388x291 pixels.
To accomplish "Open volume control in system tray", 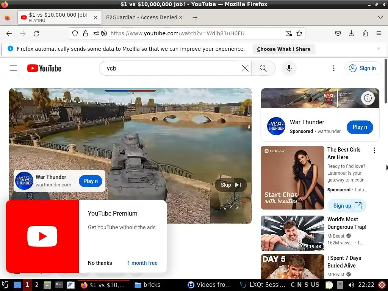I will pyautogui.click(x=351, y=285).
